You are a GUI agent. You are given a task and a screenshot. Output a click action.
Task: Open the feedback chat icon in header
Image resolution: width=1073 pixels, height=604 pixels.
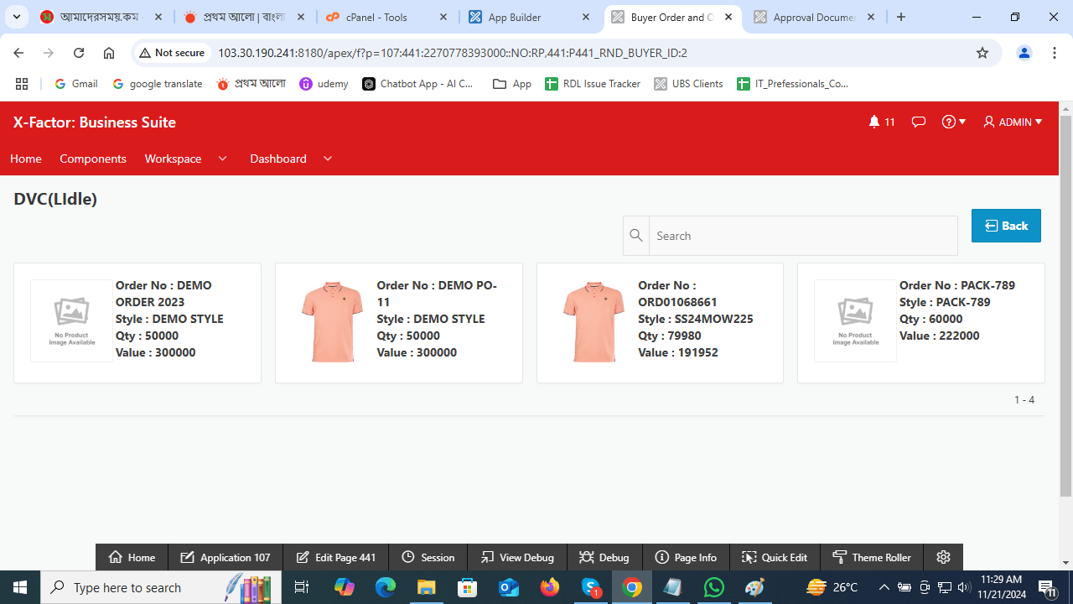[x=918, y=122]
